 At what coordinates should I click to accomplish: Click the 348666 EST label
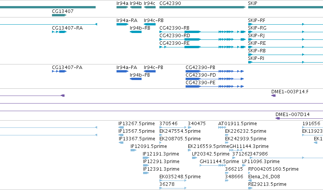click(x=234, y=177)
